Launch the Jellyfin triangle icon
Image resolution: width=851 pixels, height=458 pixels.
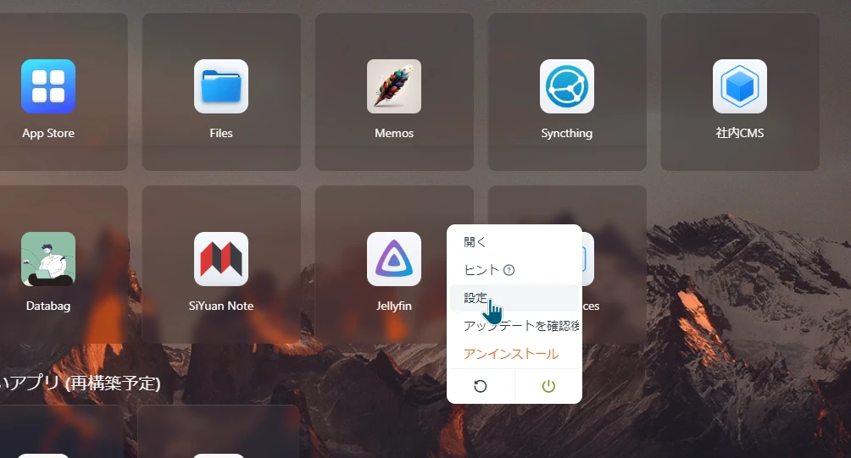(394, 259)
